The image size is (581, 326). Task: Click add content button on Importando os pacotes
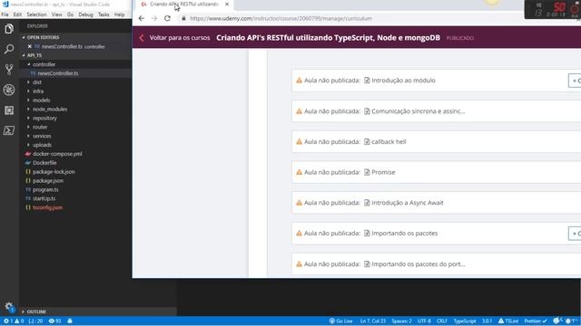[x=575, y=234]
